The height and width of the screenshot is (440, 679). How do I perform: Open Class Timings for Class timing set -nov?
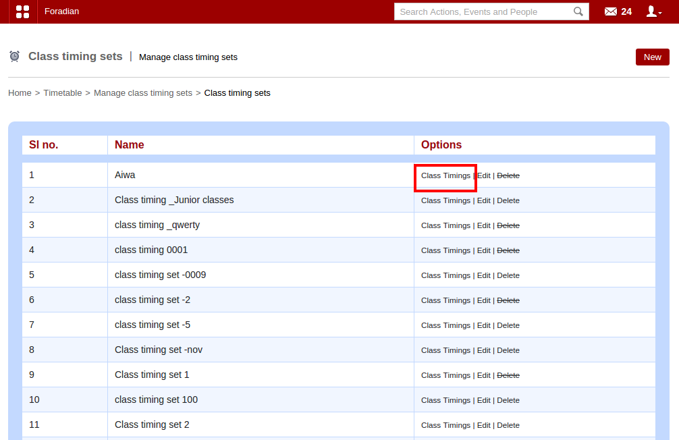[x=445, y=350]
